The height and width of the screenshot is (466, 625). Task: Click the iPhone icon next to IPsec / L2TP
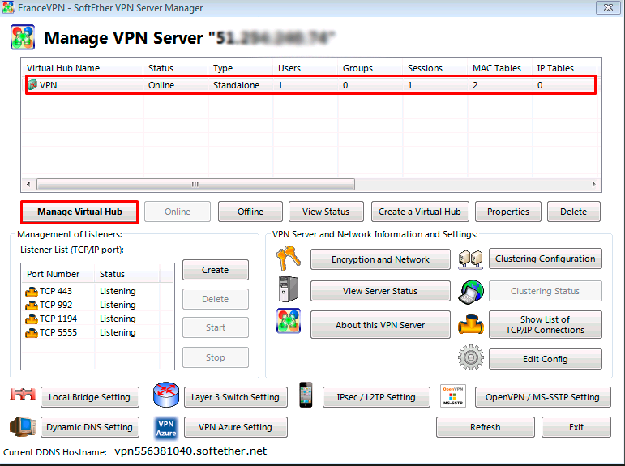pos(306,395)
